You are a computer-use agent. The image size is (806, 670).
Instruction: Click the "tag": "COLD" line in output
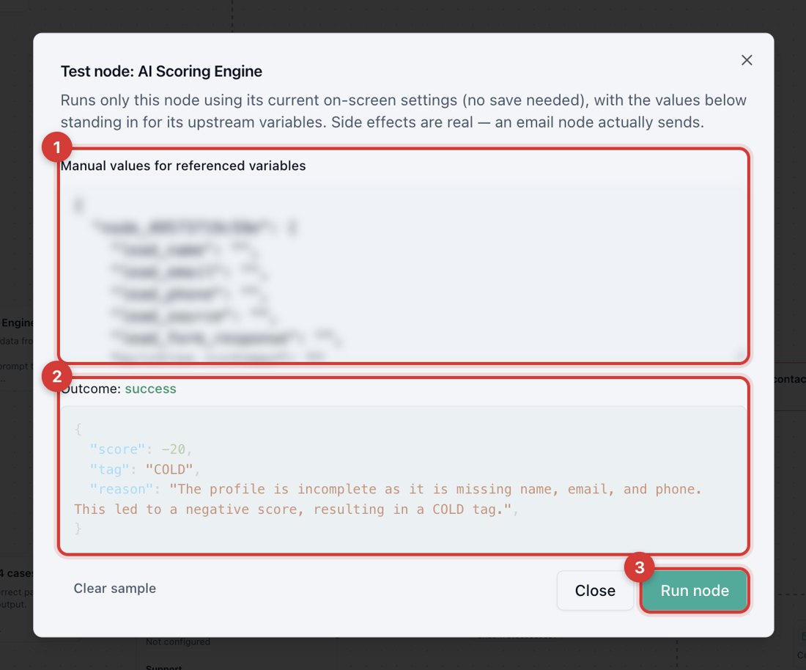click(x=145, y=469)
